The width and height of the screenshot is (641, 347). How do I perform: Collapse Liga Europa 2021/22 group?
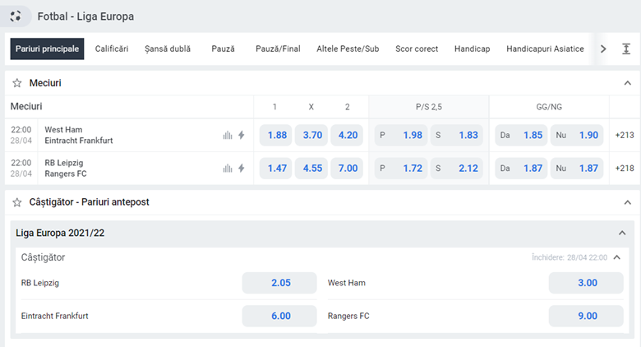click(622, 233)
